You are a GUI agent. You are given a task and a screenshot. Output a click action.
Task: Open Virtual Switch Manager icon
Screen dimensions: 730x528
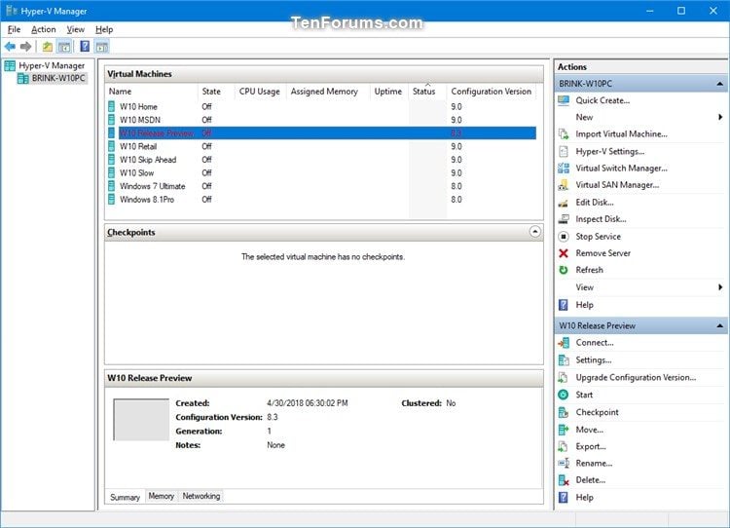tap(564, 169)
